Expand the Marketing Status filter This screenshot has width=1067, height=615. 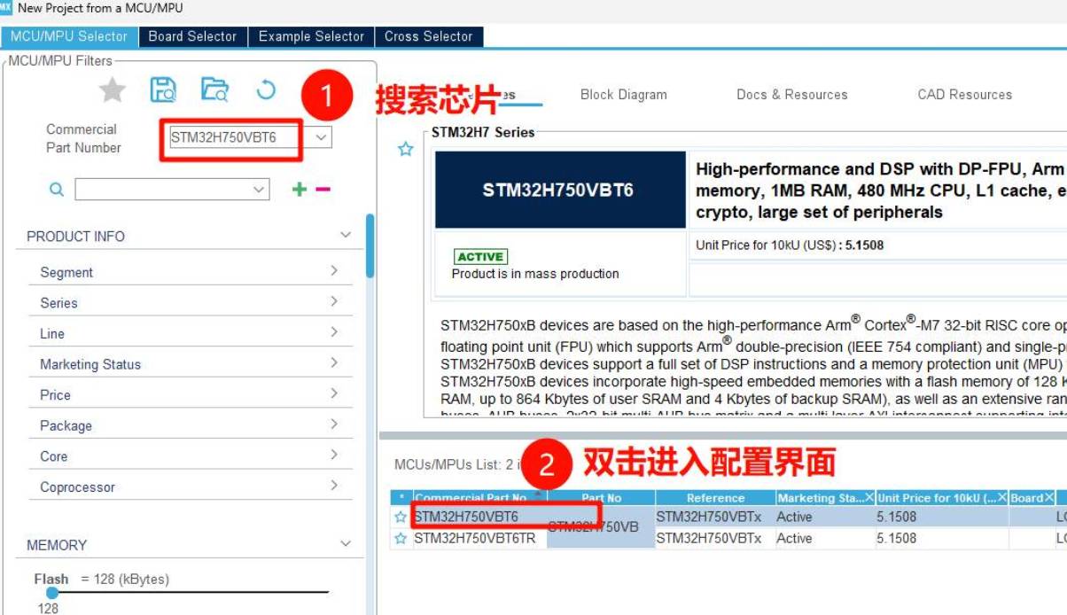point(334,362)
